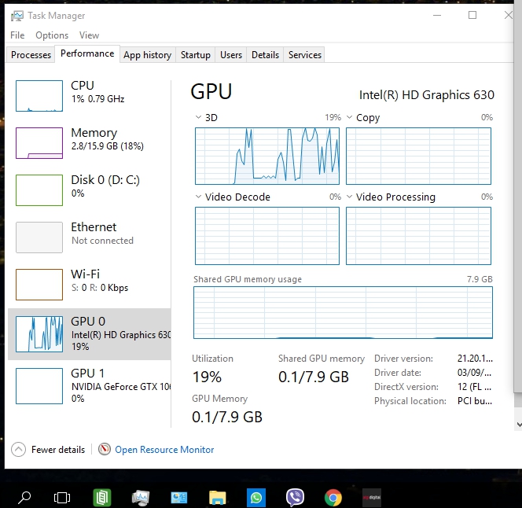Select the Disk 0 graph thumbnail
The width and height of the screenshot is (522, 508).
coord(39,190)
